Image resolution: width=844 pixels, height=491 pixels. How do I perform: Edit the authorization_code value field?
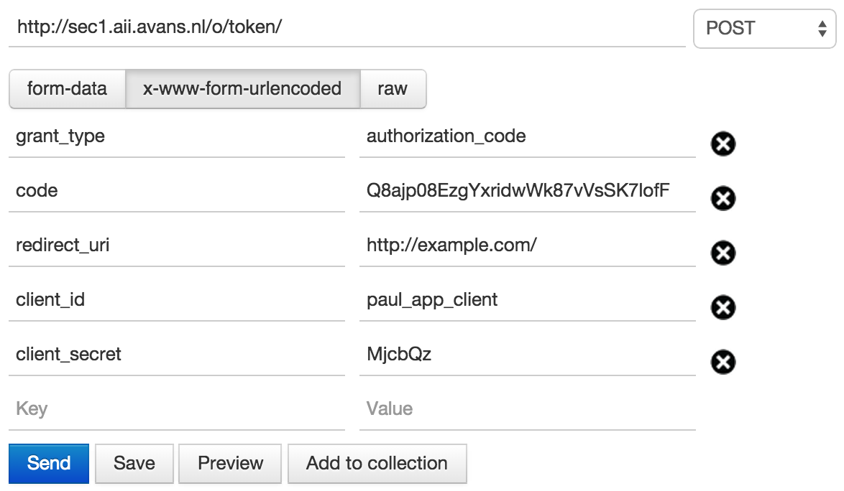pos(527,136)
